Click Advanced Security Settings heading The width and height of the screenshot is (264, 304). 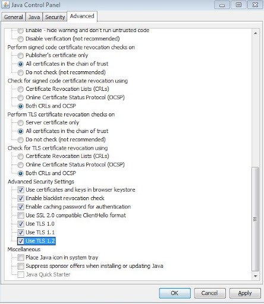pyautogui.click(x=41, y=182)
